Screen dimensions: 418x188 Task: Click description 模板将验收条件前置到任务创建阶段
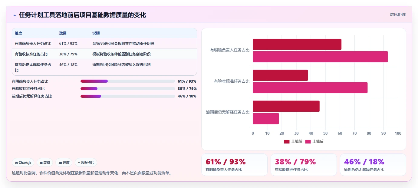tap(121, 54)
